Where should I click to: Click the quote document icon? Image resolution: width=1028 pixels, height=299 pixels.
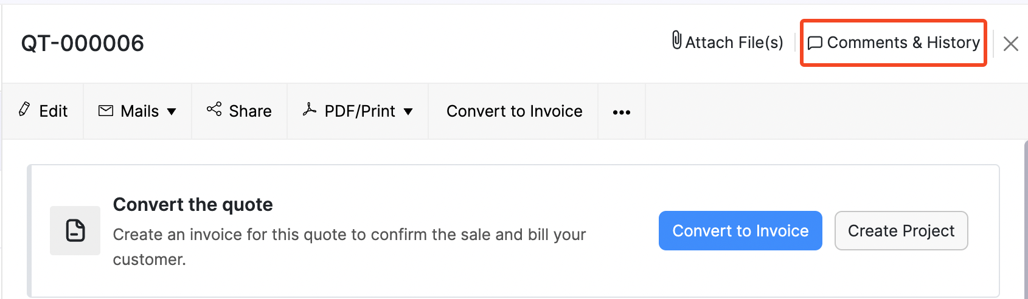pyautogui.click(x=75, y=231)
